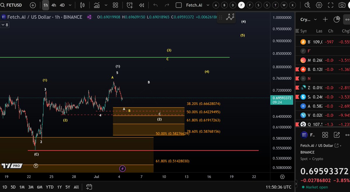Select the 4D timeframe

[62, 5]
